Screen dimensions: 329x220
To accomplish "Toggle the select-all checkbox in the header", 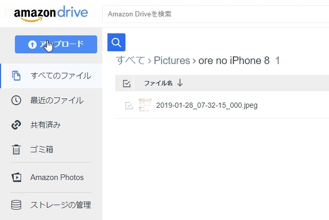I will pyautogui.click(x=126, y=83).
